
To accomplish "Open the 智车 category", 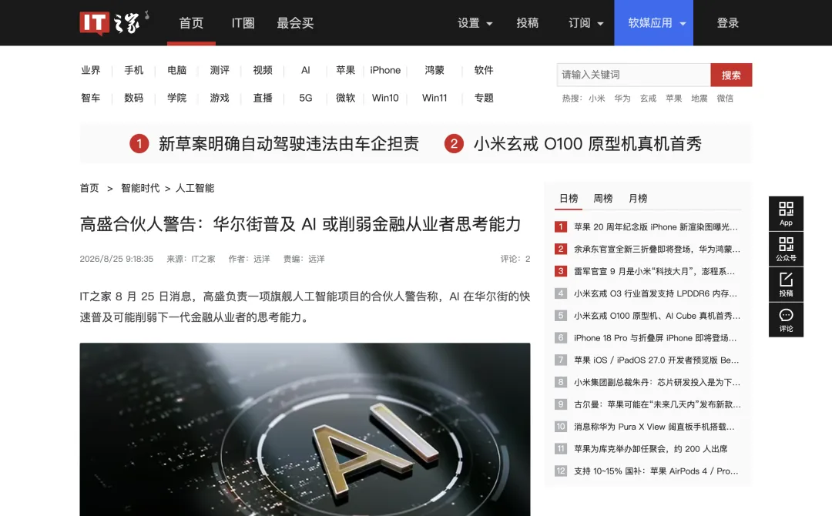I will tap(91, 98).
